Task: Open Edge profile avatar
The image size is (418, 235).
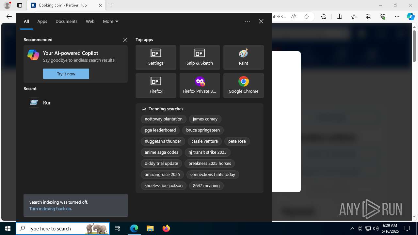Action: tap(7, 5)
